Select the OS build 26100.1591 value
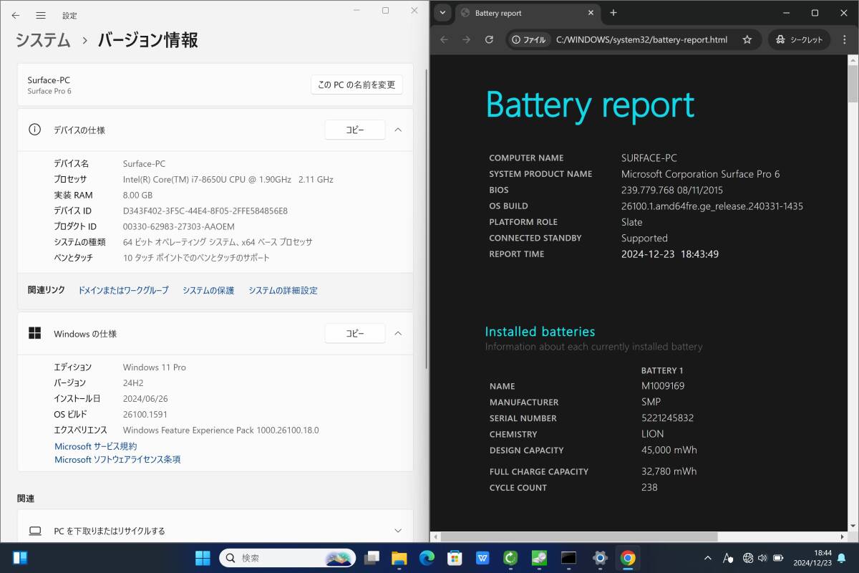This screenshot has height=573, width=859. (145, 414)
